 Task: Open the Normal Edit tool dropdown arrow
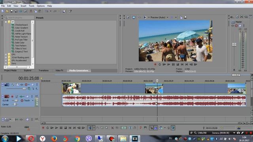coord(94,128)
